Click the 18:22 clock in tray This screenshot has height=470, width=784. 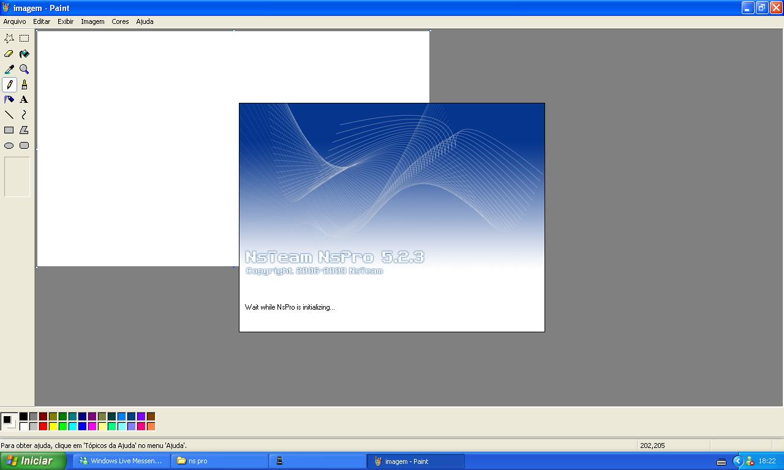[767, 461]
